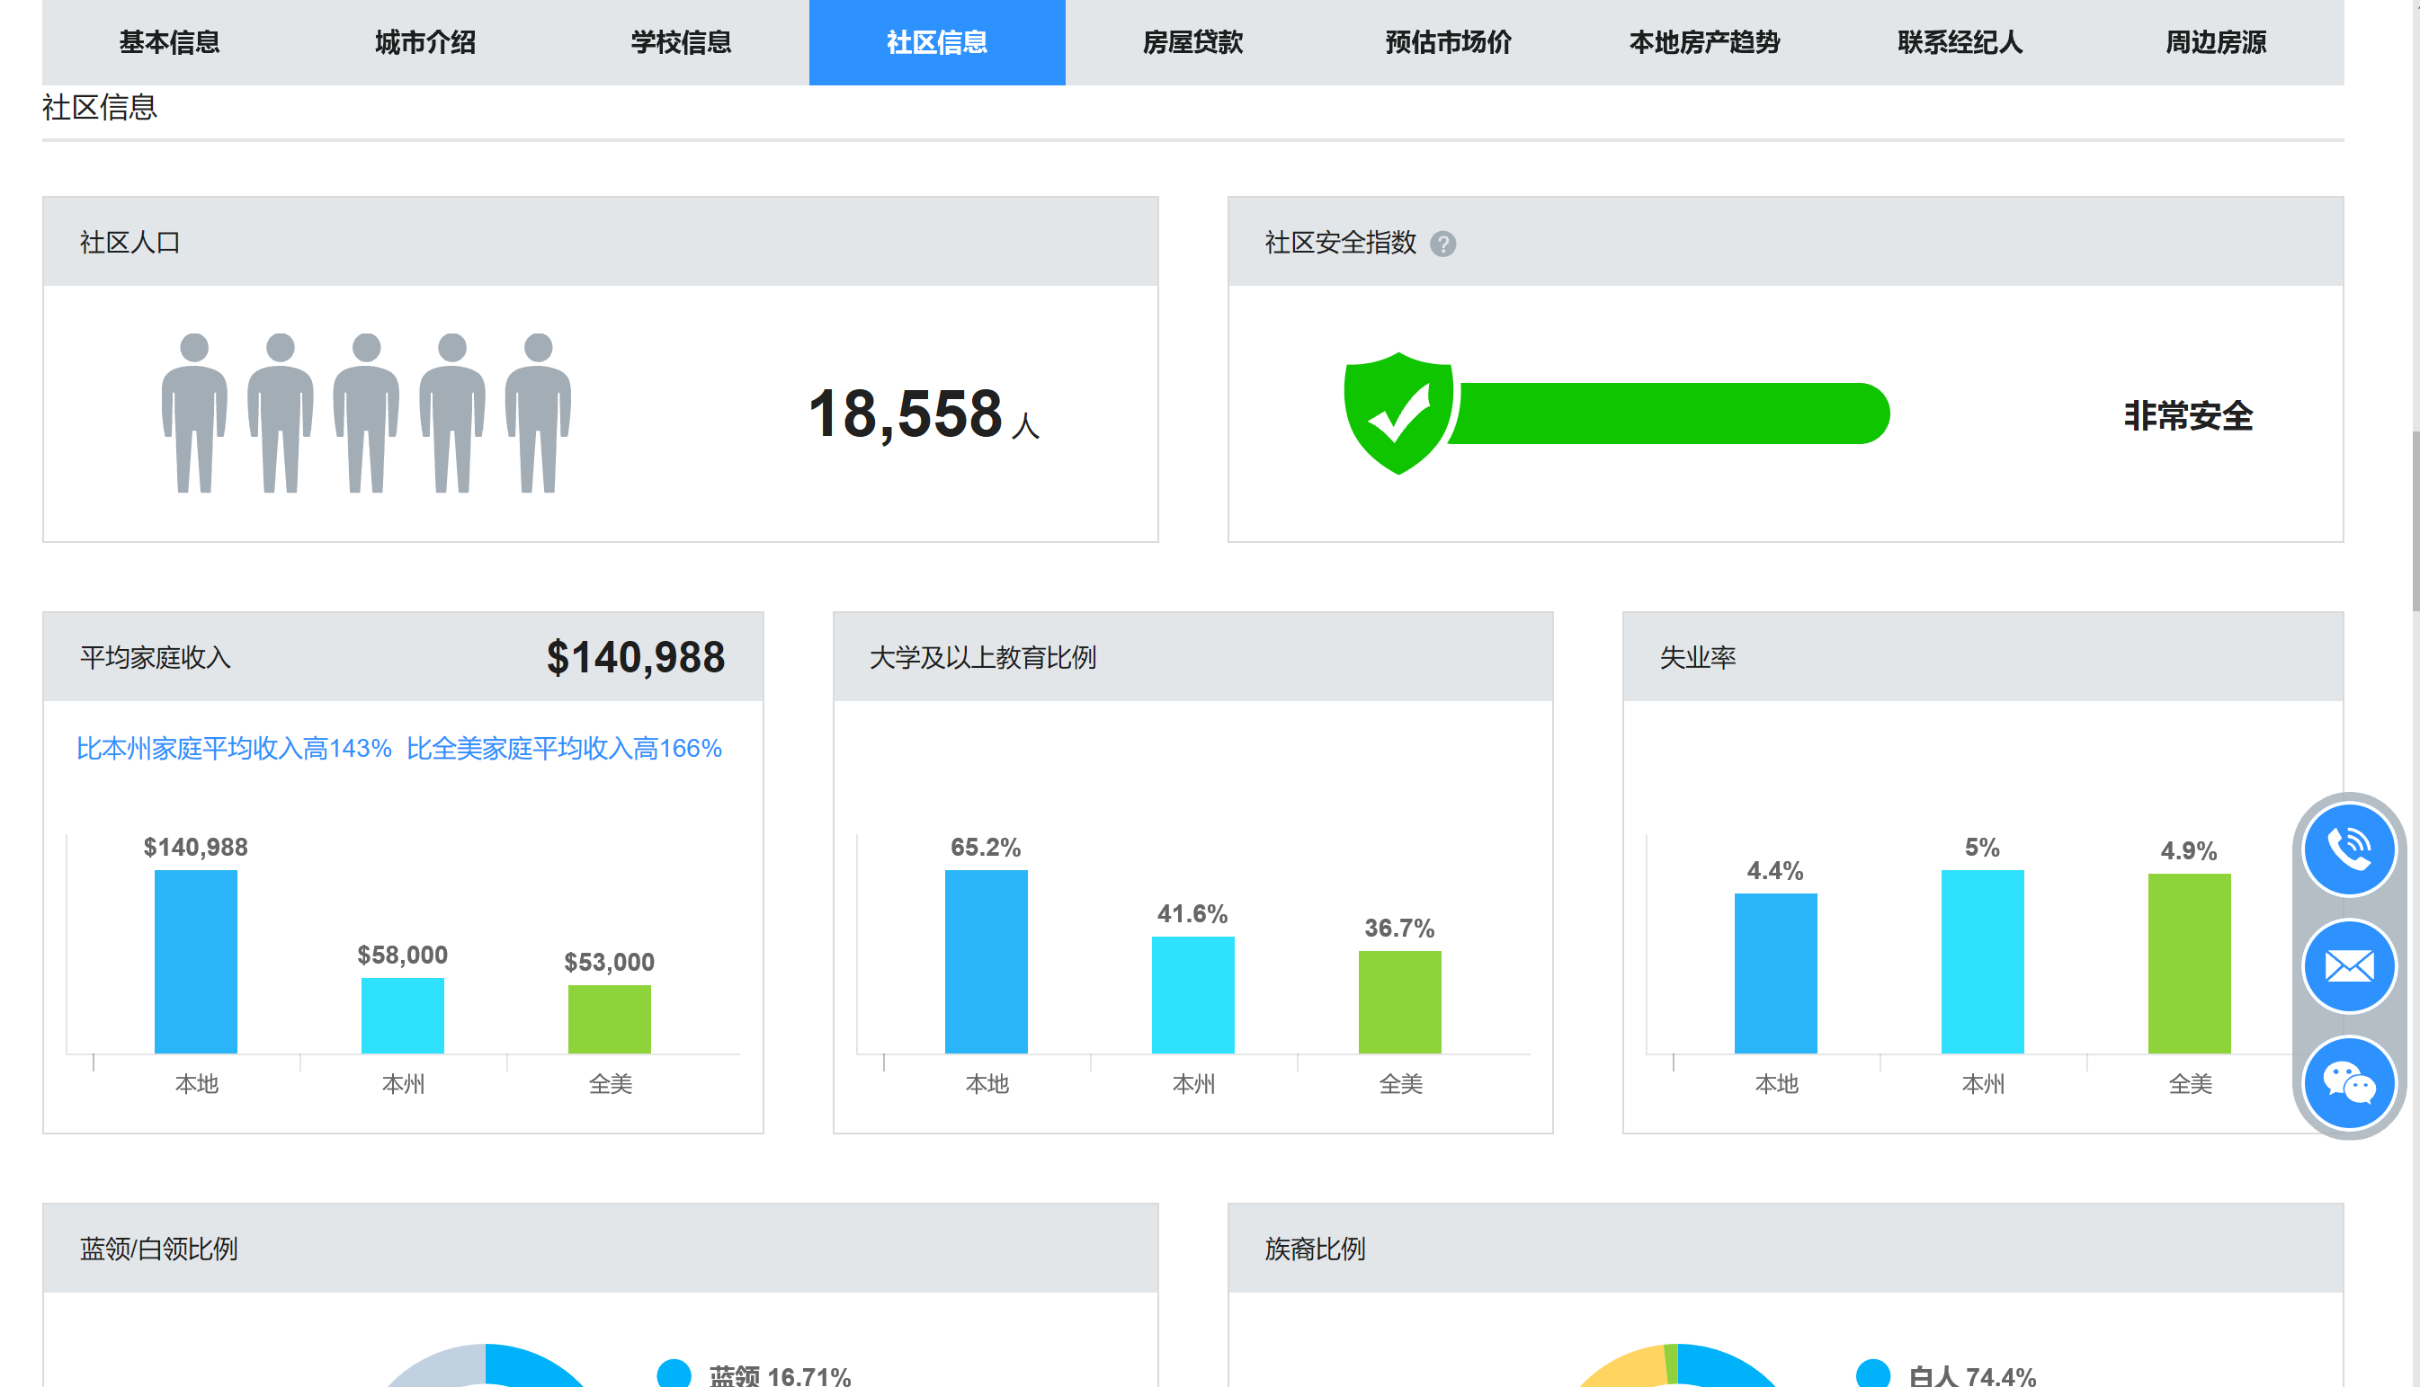Click the ethnicity donut chart
2420x1387 pixels.
point(1677,1366)
